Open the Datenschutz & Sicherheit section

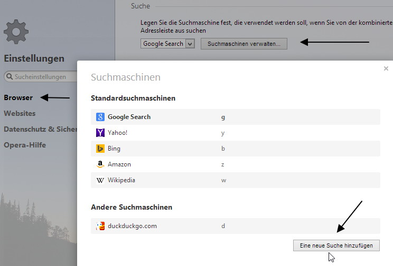click(x=40, y=129)
